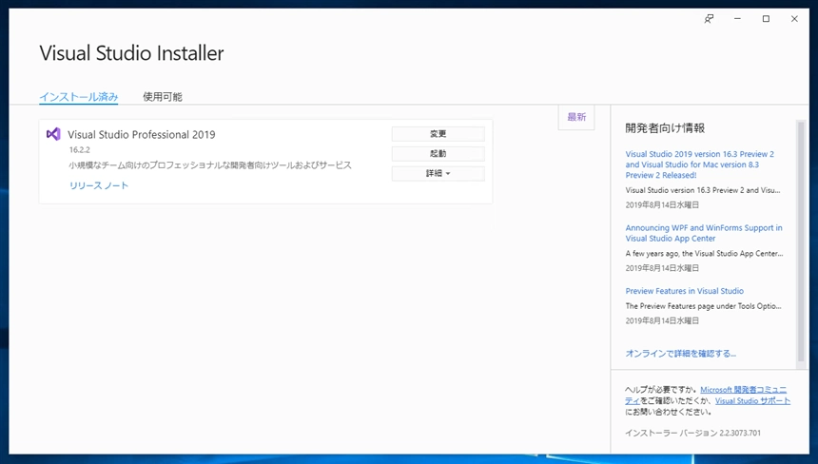Open Visual Studio サポート link
Viewport: 818px width, 464px height.
tap(752, 401)
